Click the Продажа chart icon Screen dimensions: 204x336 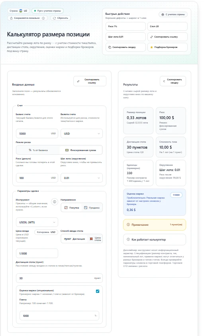tap(86, 208)
